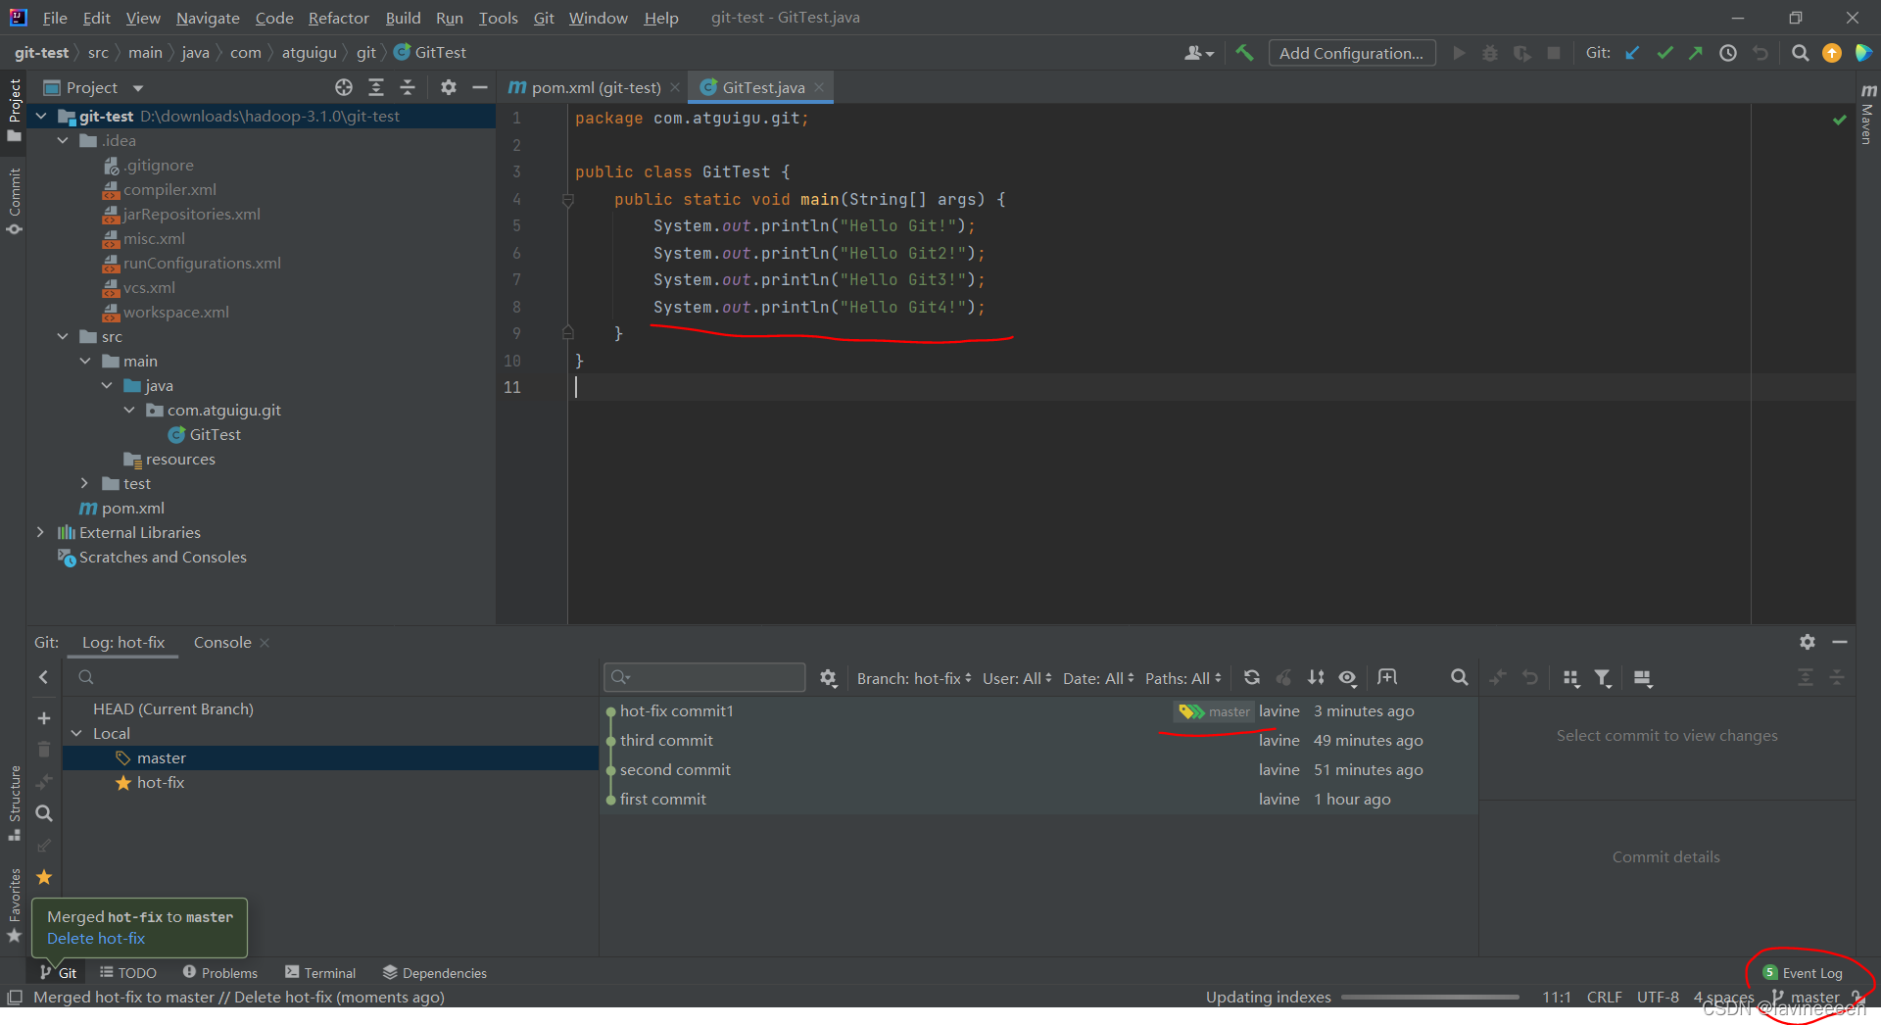
Task: Click the Updating indexes progress bar
Action: tap(1429, 998)
